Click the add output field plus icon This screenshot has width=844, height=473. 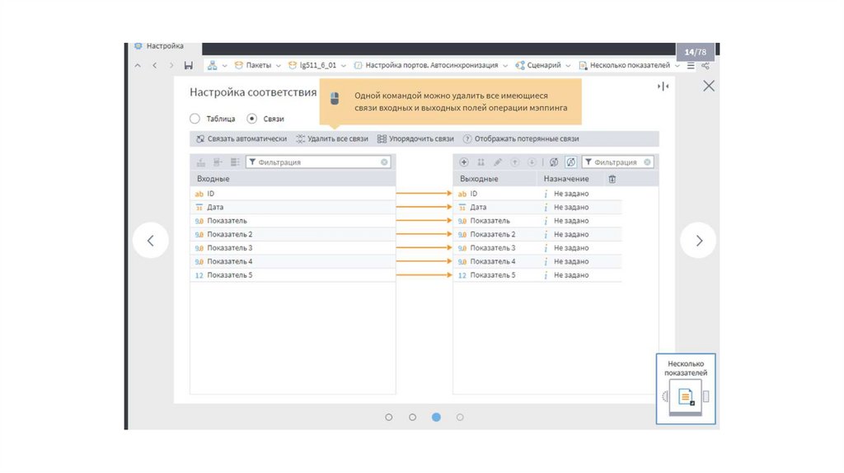pos(464,162)
